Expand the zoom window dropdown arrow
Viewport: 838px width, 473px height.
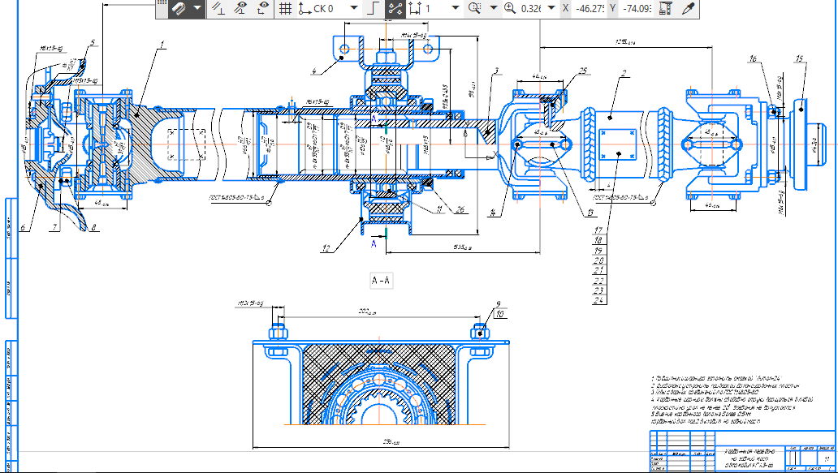pos(493,9)
